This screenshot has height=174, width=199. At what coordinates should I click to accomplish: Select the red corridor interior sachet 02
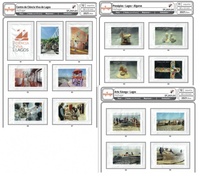[28, 78]
